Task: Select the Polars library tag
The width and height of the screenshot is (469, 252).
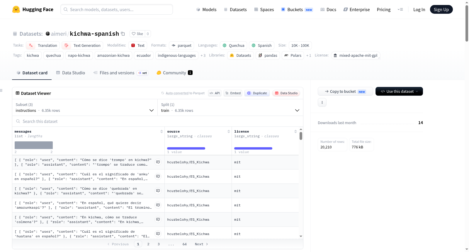Action: pos(293,55)
